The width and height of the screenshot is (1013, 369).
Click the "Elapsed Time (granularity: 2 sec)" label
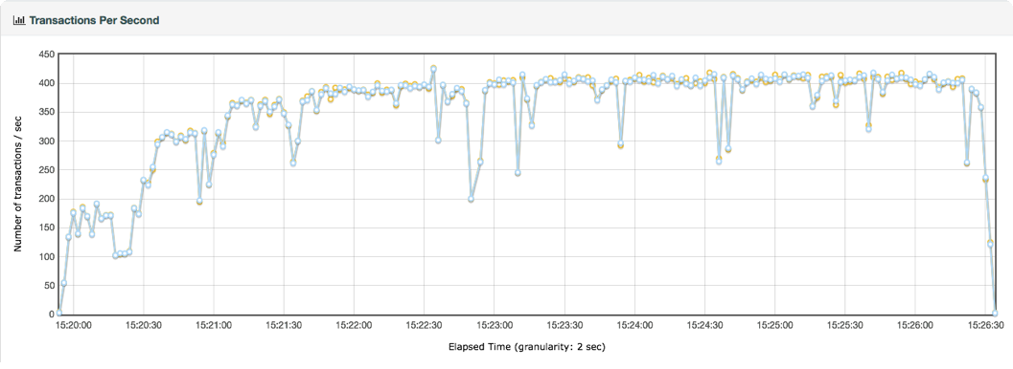point(527,347)
